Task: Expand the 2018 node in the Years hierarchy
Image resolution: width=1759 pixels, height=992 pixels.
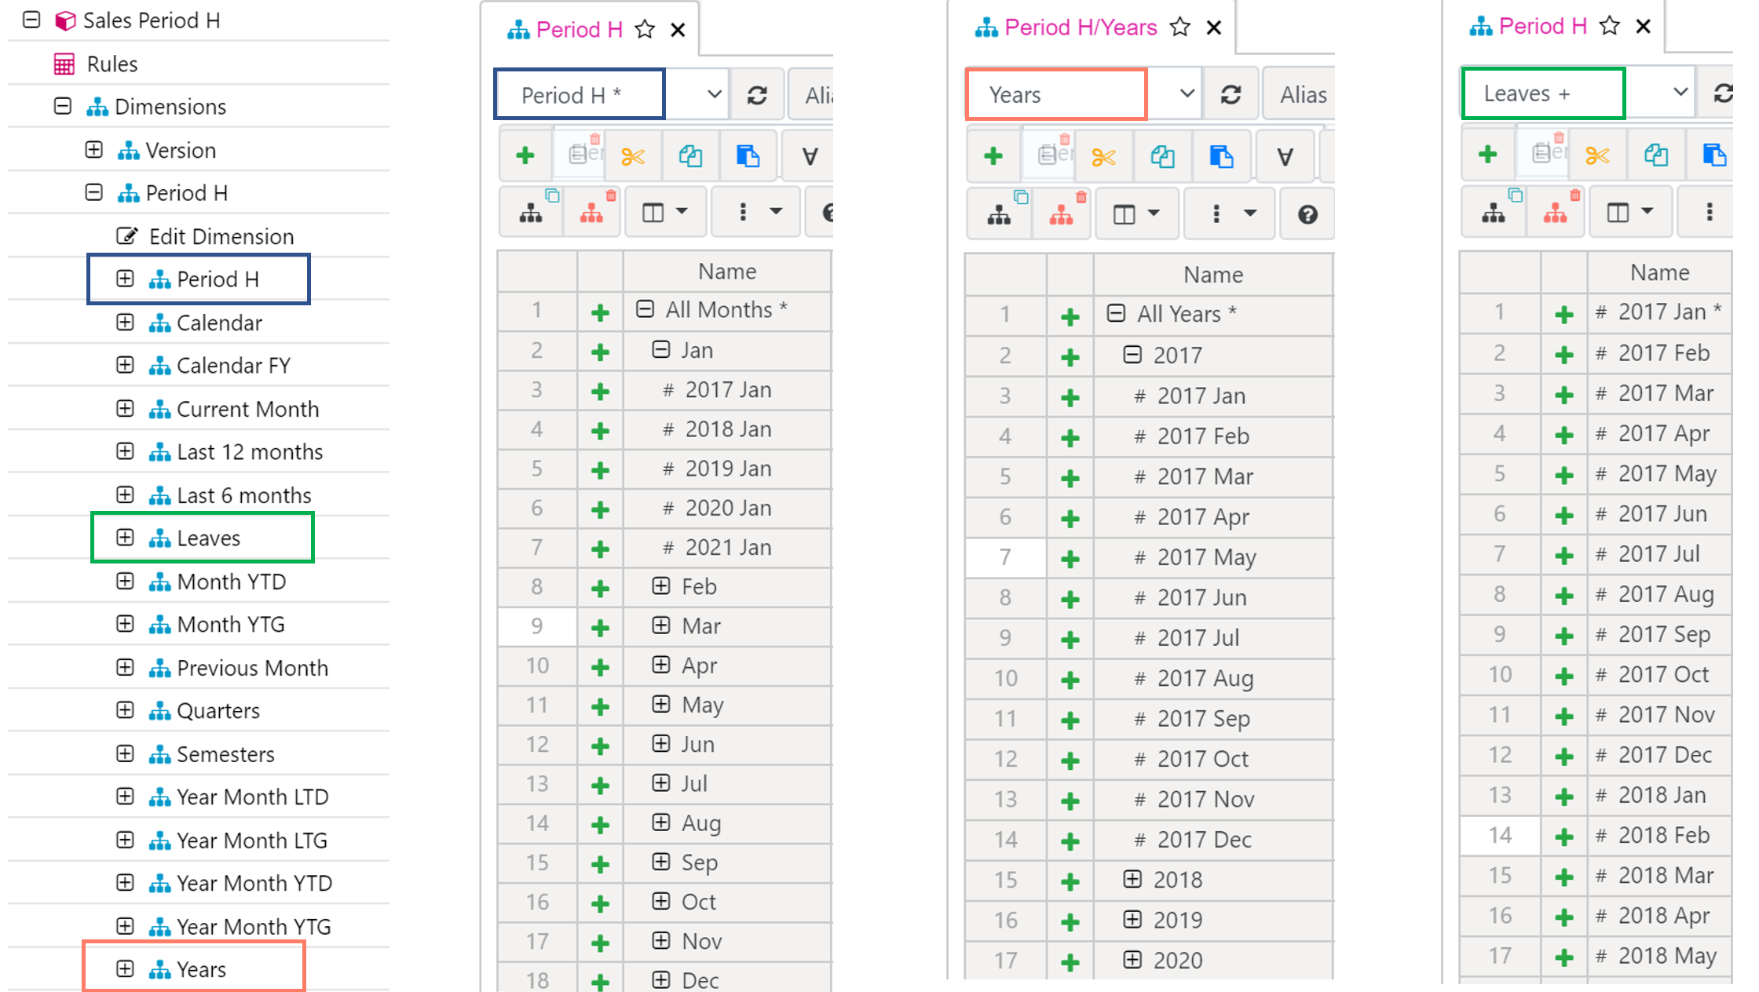Action: pos(1132,880)
